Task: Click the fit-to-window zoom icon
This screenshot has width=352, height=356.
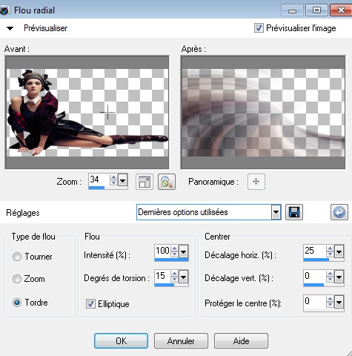Action: tap(145, 182)
